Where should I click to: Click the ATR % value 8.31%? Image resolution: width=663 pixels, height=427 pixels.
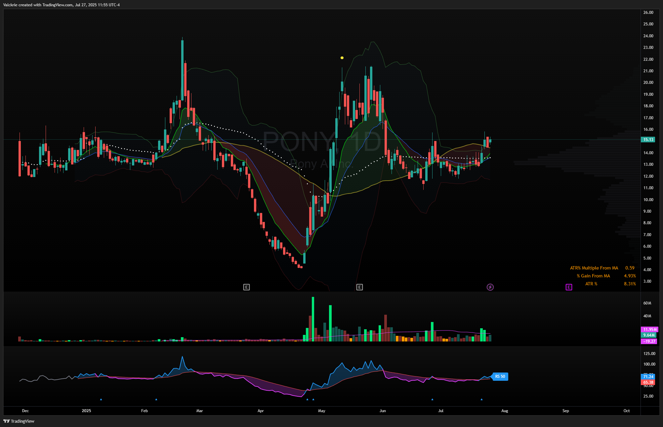tap(630, 284)
